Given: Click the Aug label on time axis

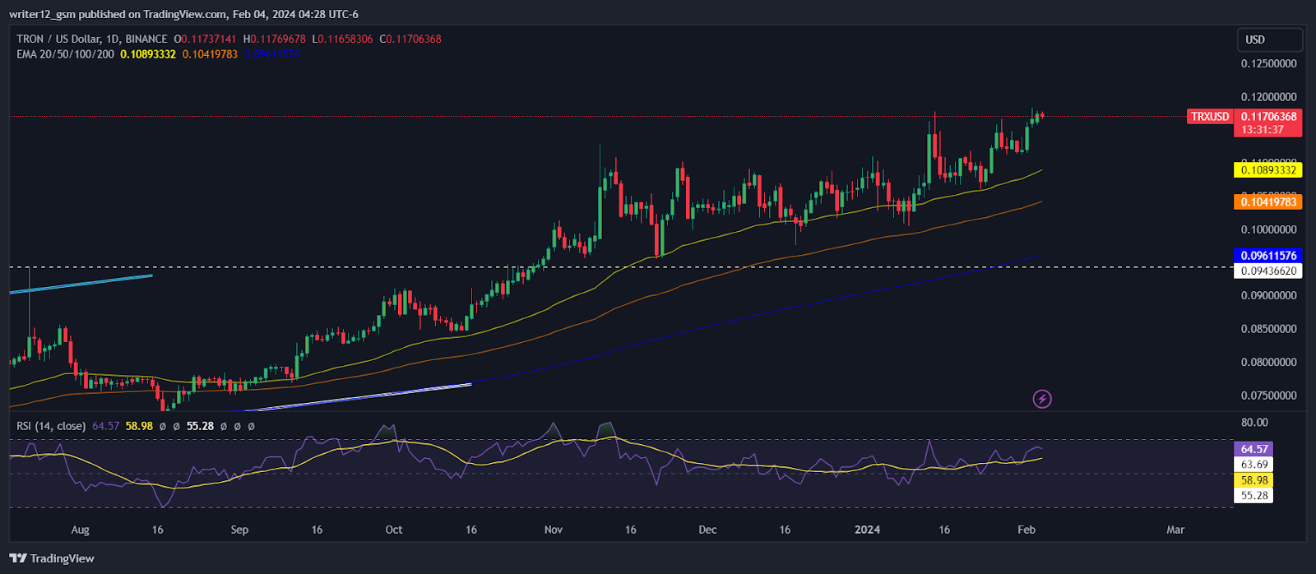Looking at the screenshot, I should [80, 530].
